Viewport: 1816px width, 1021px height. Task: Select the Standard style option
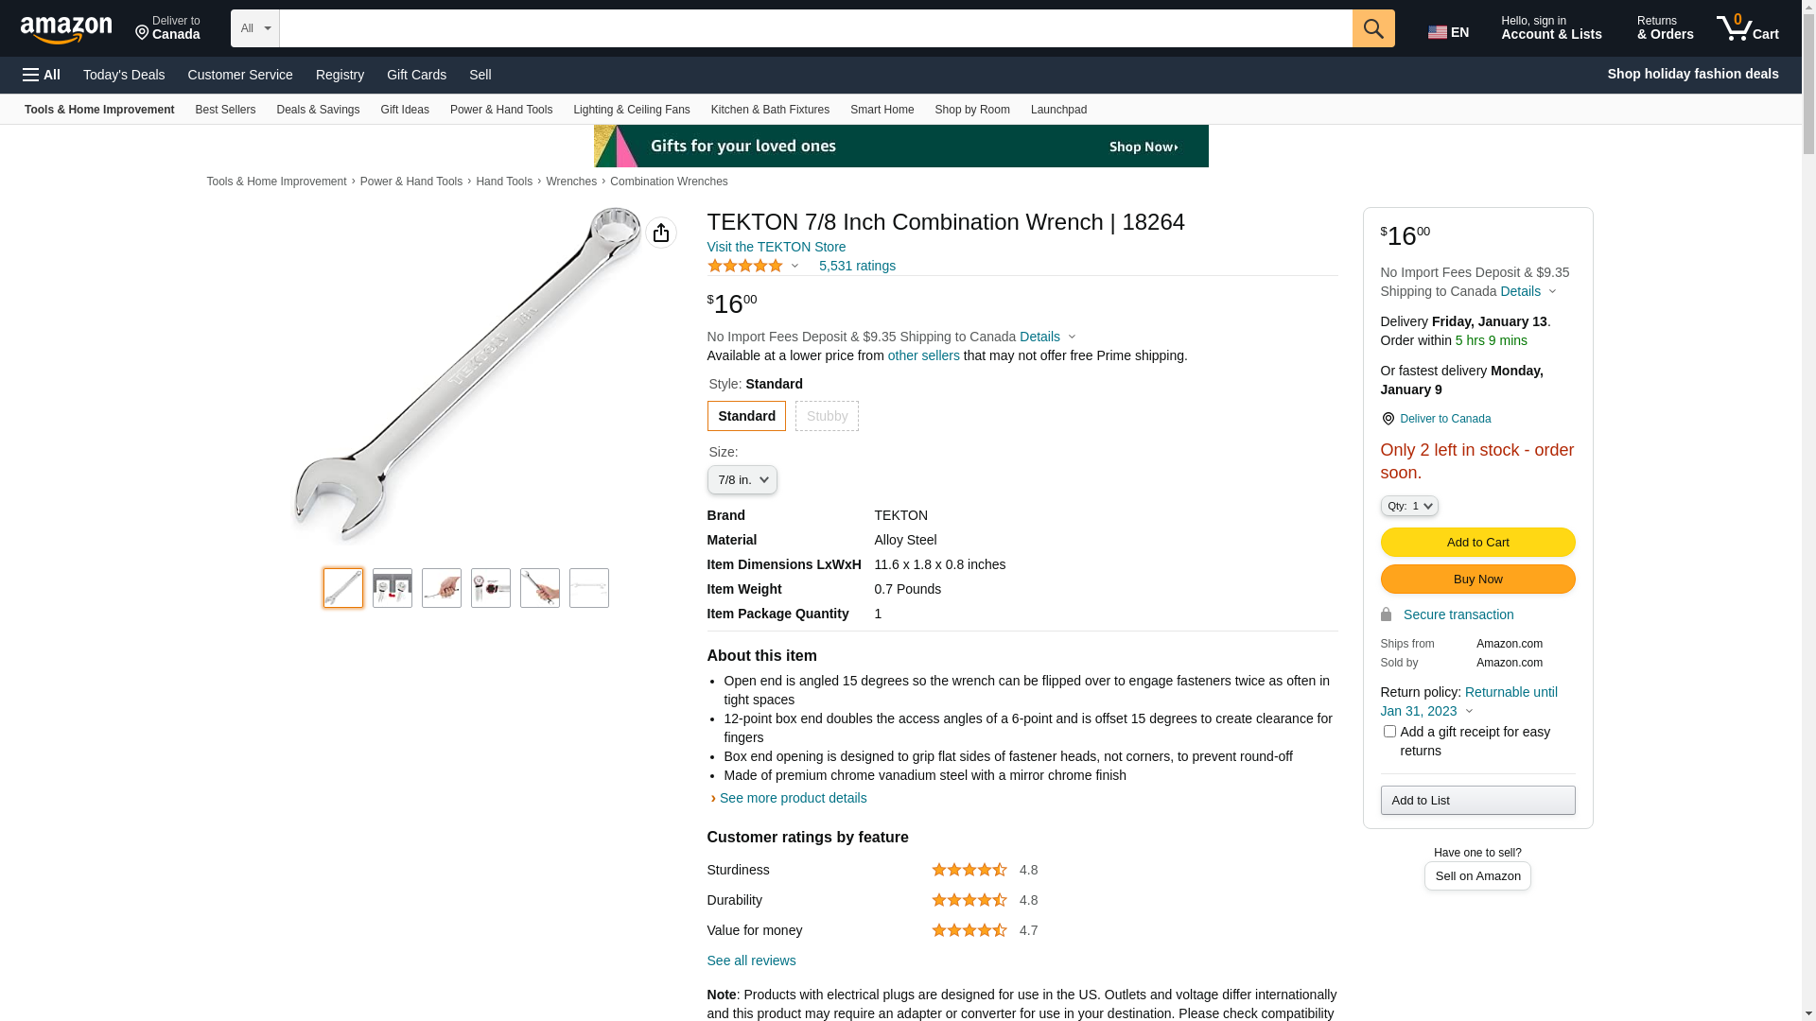click(x=746, y=416)
